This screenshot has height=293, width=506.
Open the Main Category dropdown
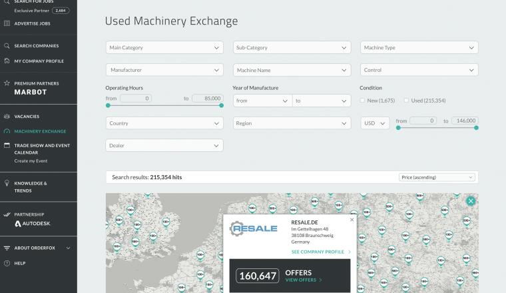(164, 48)
